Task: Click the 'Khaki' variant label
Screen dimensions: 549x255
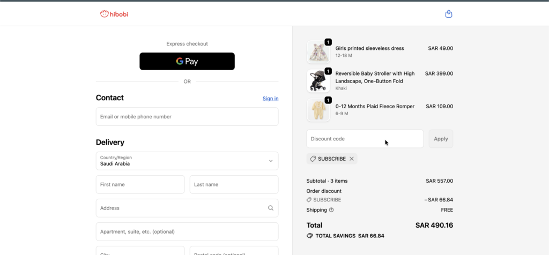Action: (341, 88)
